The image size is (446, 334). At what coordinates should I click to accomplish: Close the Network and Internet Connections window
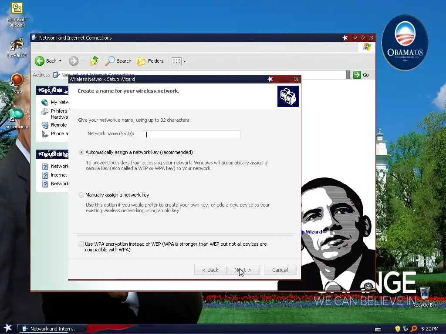coord(371,37)
